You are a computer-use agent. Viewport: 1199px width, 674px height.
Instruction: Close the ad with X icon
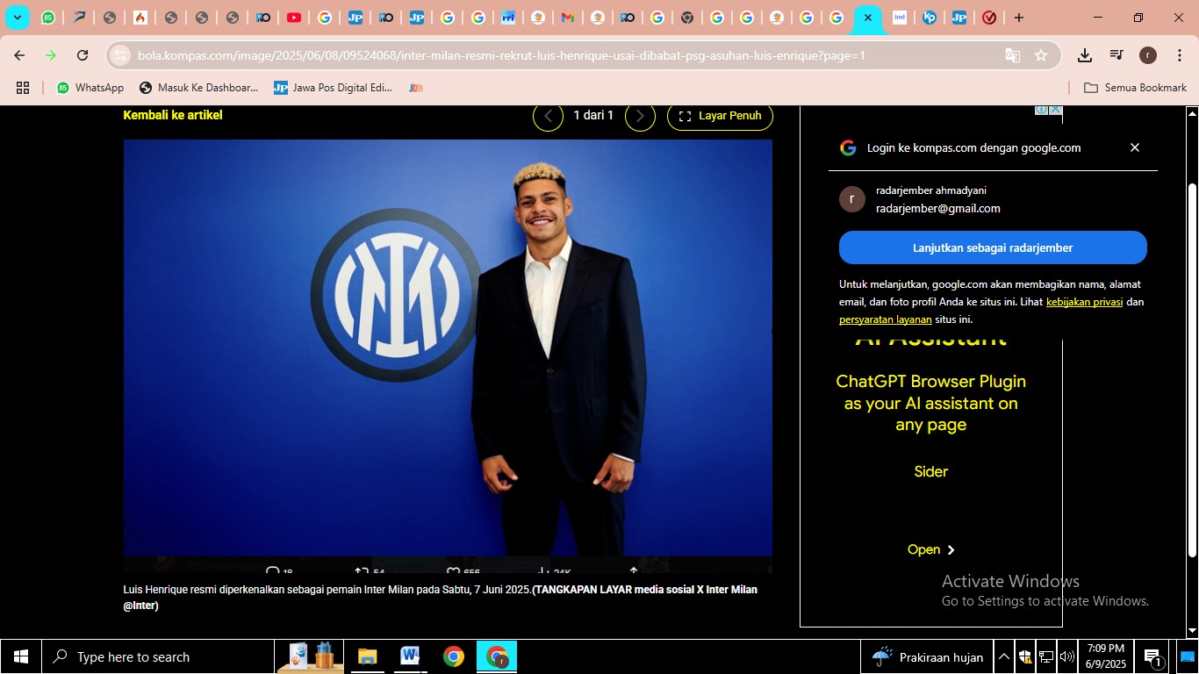pyautogui.click(x=1056, y=110)
